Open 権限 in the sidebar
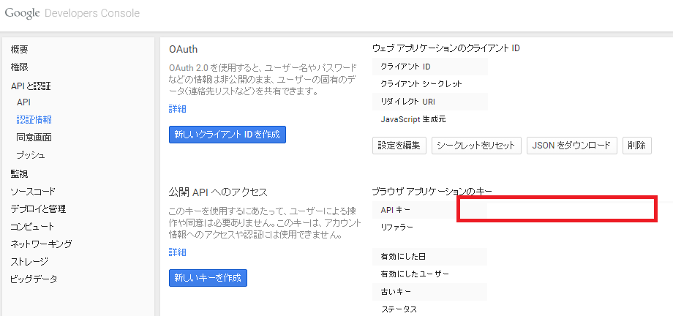Image resolution: width=673 pixels, height=316 pixels. click(x=19, y=67)
